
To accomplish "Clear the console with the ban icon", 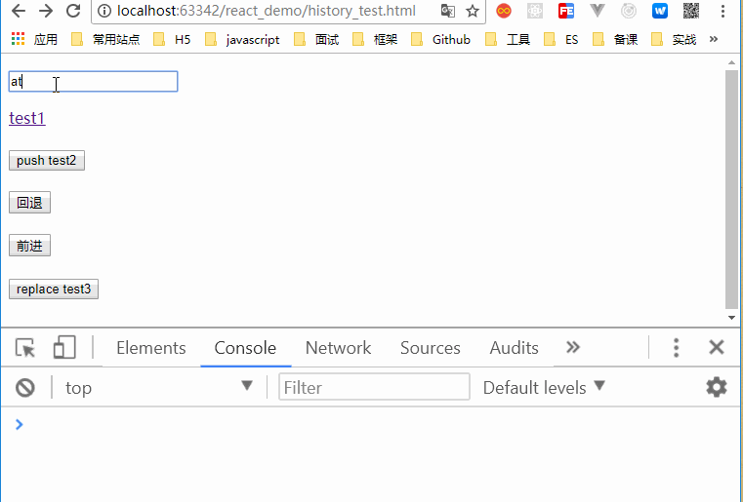I will (x=25, y=388).
